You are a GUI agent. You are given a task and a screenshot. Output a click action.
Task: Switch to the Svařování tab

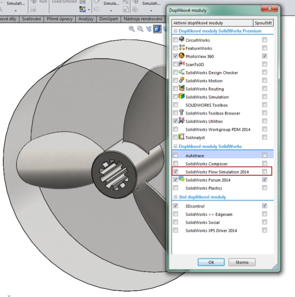[x=31, y=19]
